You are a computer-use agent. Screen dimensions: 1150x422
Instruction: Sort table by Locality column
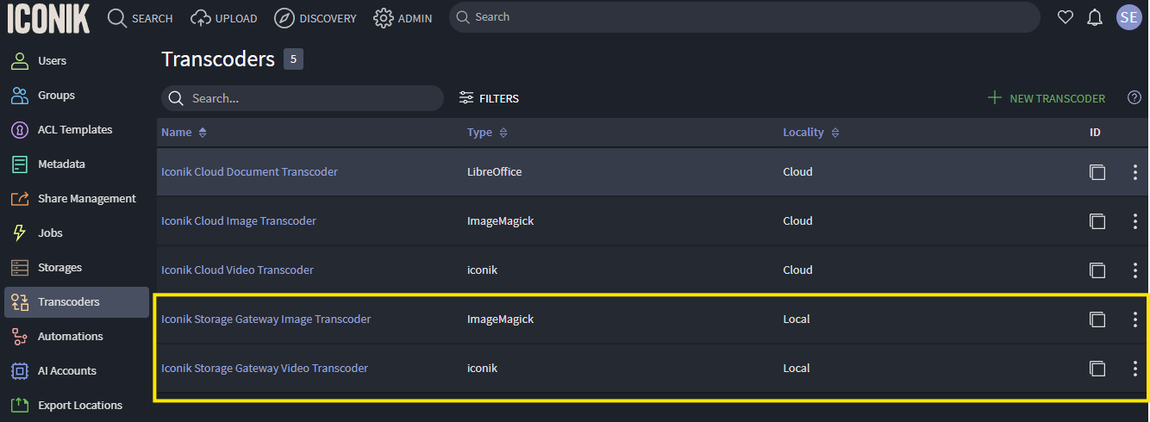(811, 133)
